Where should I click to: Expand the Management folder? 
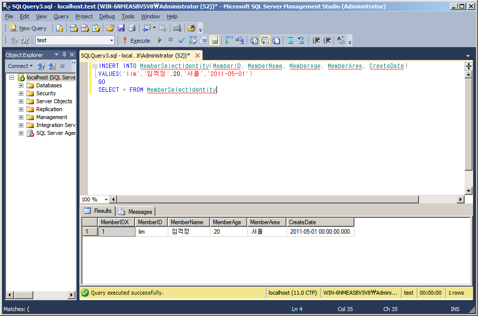[21, 117]
